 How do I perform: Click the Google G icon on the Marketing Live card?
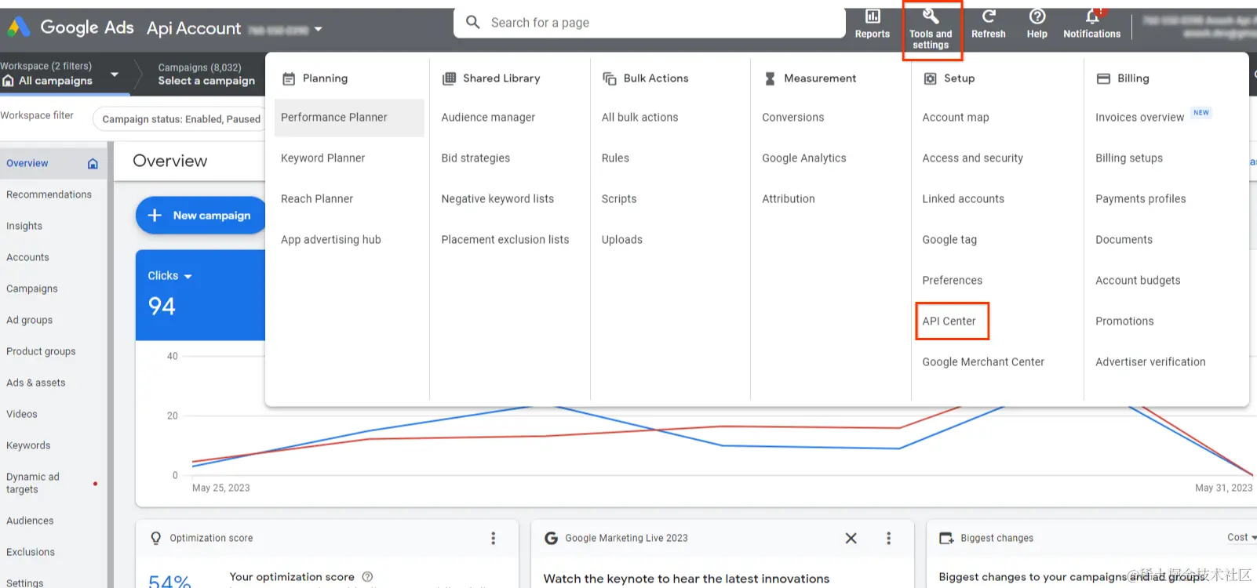coord(551,538)
